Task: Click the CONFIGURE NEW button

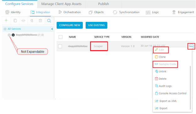Action: point(70,25)
